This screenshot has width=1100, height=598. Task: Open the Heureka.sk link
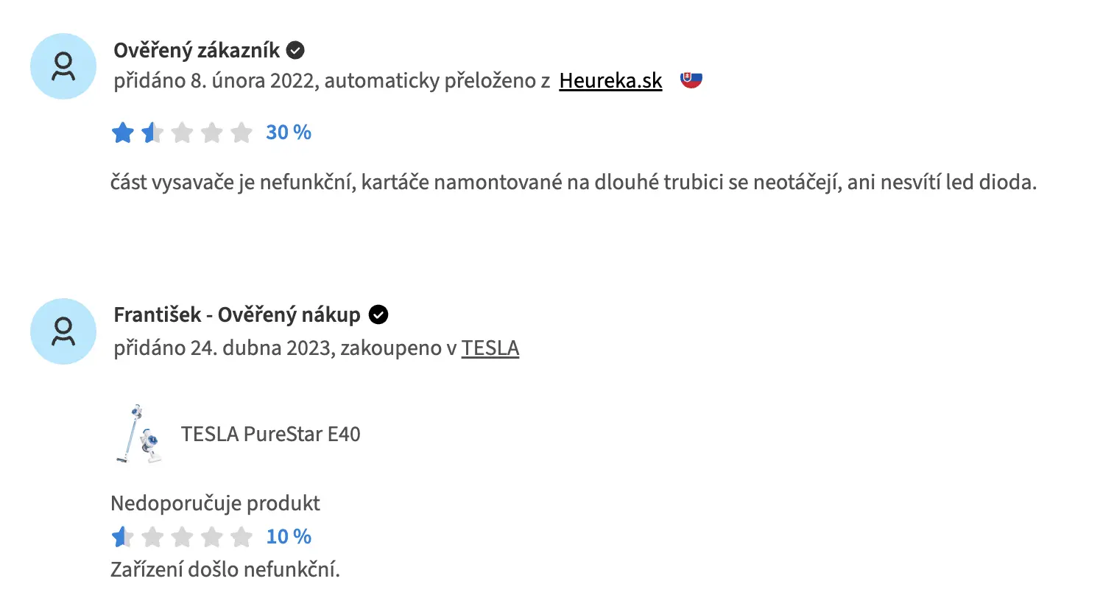point(611,81)
